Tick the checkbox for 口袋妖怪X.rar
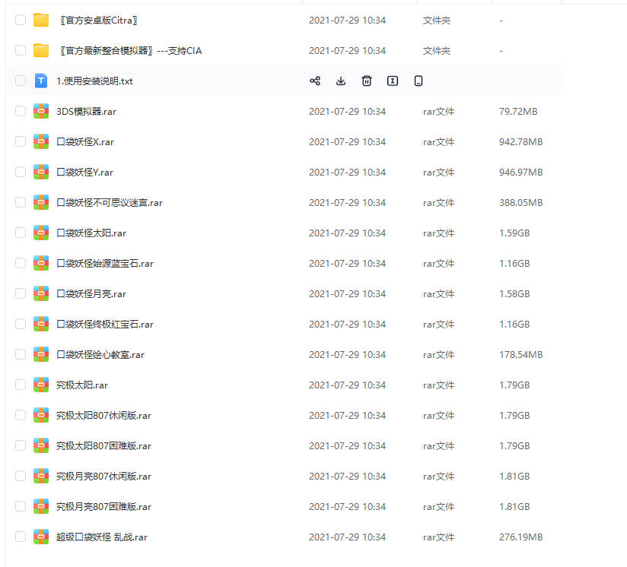 (21, 141)
